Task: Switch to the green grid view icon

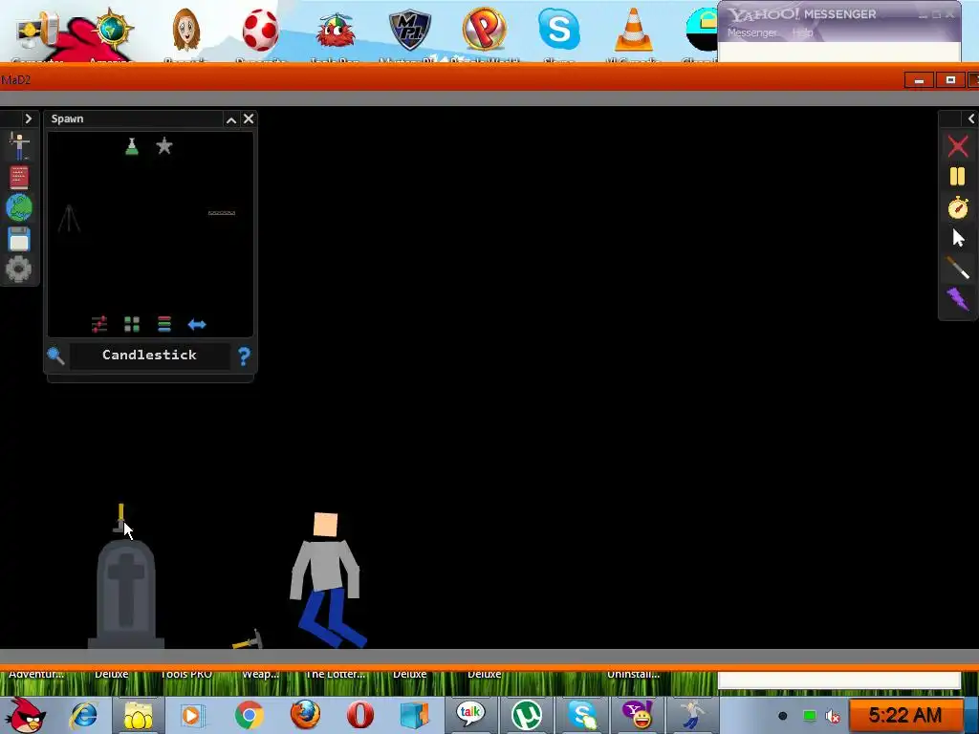Action: point(132,324)
